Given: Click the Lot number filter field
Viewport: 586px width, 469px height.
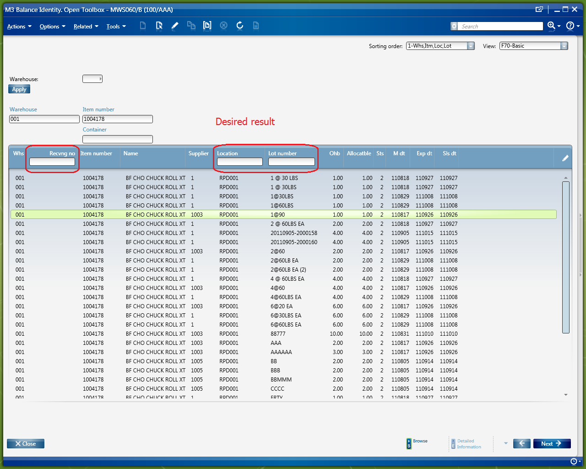Looking at the screenshot, I should [x=291, y=162].
